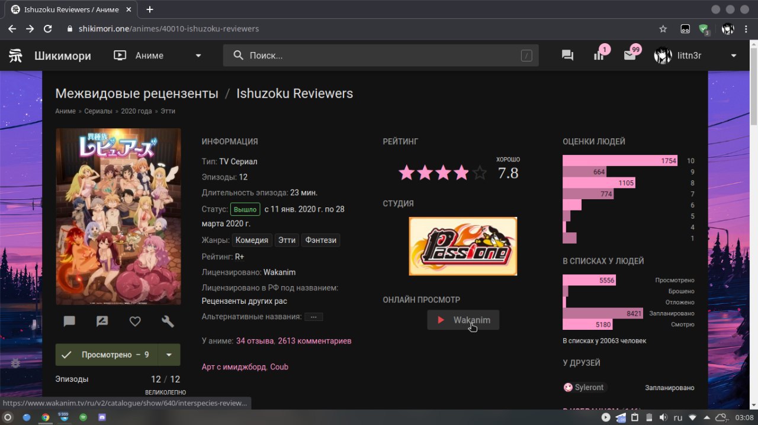Open the Chrome profile avatar
Screen dimensions: 758x425
point(727,28)
